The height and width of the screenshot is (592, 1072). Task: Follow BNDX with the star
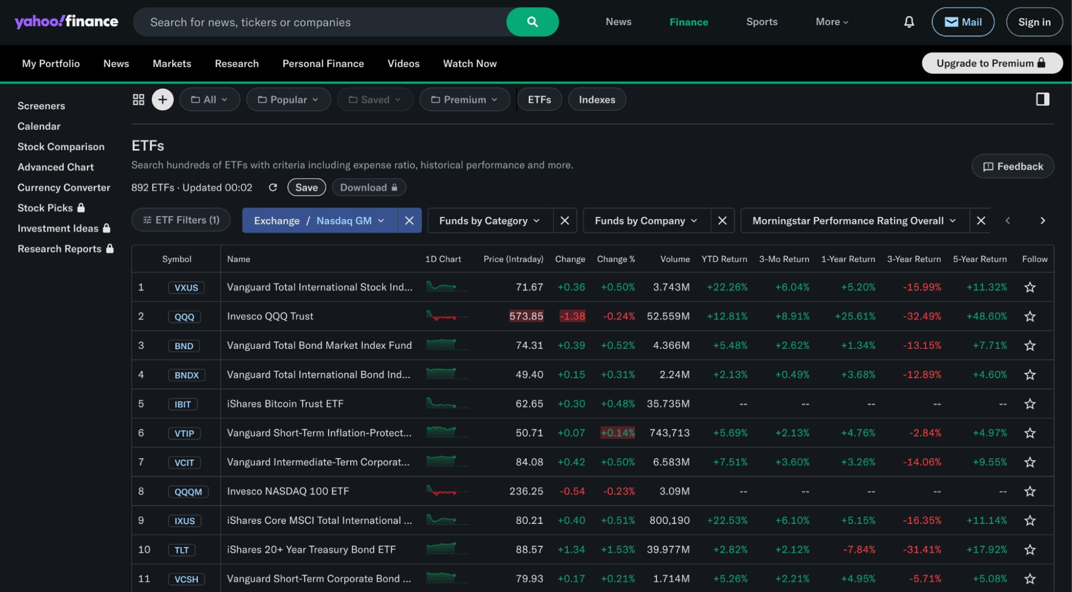tap(1030, 374)
